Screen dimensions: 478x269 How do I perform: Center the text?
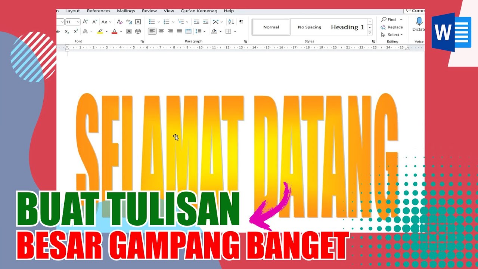pos(161,31)
